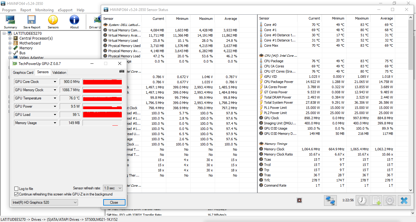The height and width of the screenshot is (222, 416).
Task: Click the gauge icon beside Imaging Unit
Action: (x=261, y=123)
